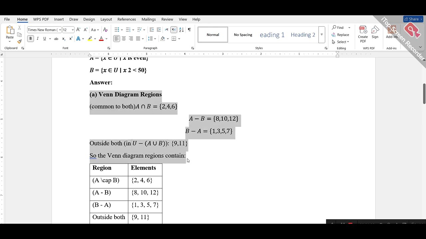The image size is (426, 239).
Task: Open Font settings dialog launcher
Action: 108,48
